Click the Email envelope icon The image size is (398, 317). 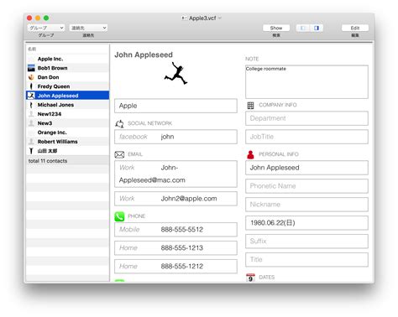pyautogui.click(x=119, y=154)
